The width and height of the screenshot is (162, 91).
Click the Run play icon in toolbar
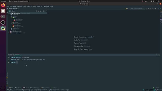[x=146, y=9]
